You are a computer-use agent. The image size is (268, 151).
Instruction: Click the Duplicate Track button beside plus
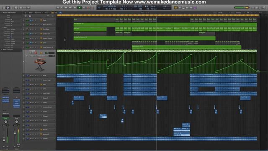[x=30, y=16]
